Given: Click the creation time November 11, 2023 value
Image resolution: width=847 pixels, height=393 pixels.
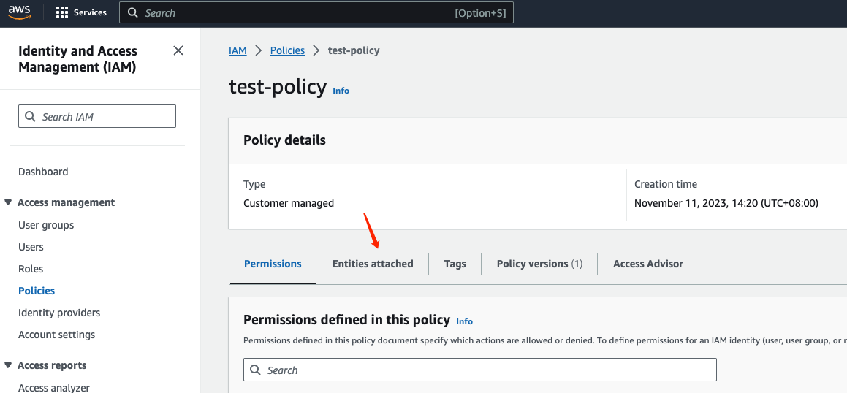Looking at the screenshot, I should [726, 204].
